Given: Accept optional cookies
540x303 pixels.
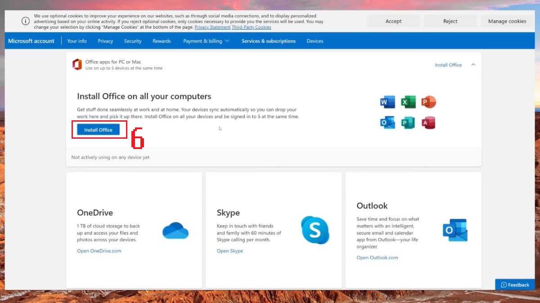Looking at the screenshot, I should click(393, 21).
